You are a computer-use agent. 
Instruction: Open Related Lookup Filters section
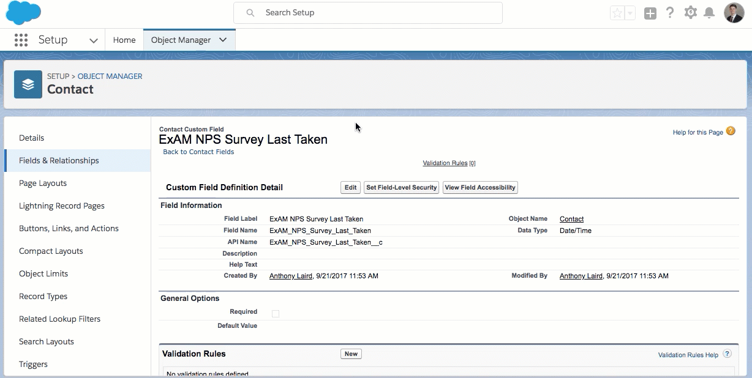(x=77, y=319)
